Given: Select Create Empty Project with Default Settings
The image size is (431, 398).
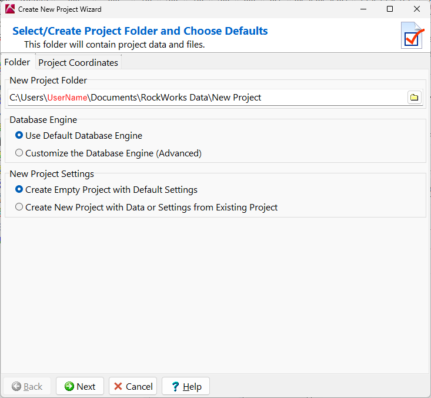Looking at the screenshot, I should [x=19, y=190].
